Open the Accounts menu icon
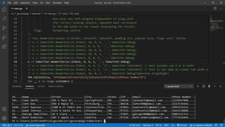 pos(4,109)
